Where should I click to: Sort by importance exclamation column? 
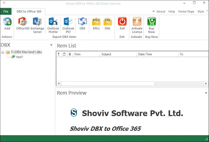[59, 54]
